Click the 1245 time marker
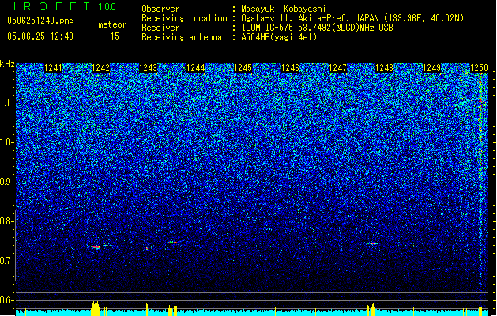The height and width of the screenshot is (316, 497). pos(243,68)
